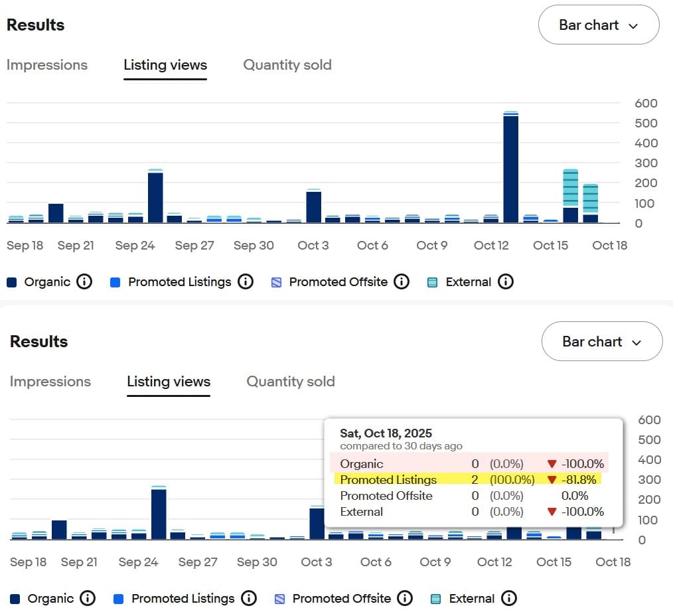Open the Bar chart dropdown in the upper Results panel
This screenshot has height=616, width=673.
598,25
